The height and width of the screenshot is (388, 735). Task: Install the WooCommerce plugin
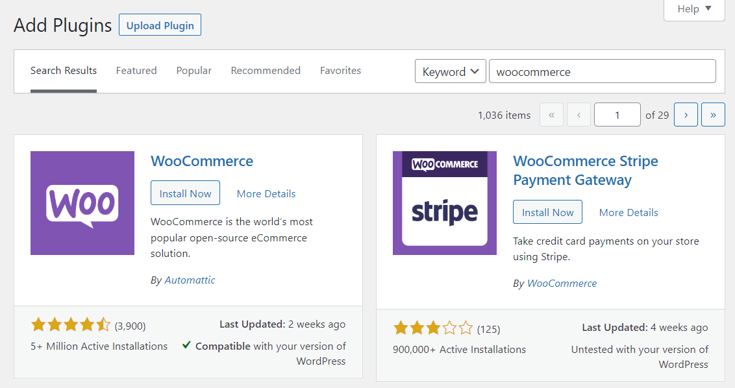(x=185, y=193)
